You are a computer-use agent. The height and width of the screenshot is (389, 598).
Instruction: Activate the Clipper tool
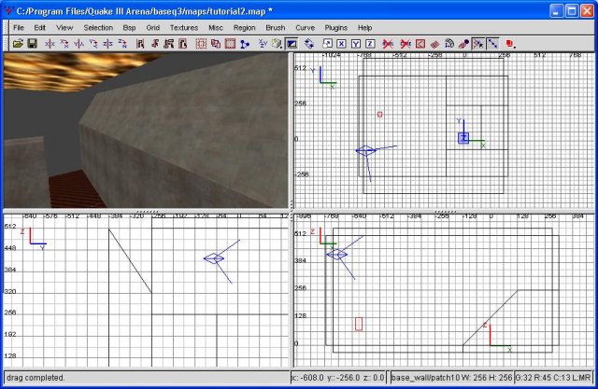245,44
